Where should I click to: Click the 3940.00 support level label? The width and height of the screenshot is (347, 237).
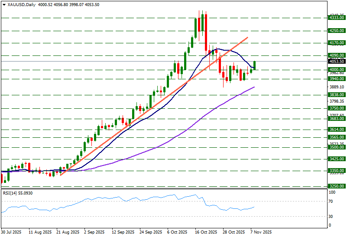click(336, 79)
